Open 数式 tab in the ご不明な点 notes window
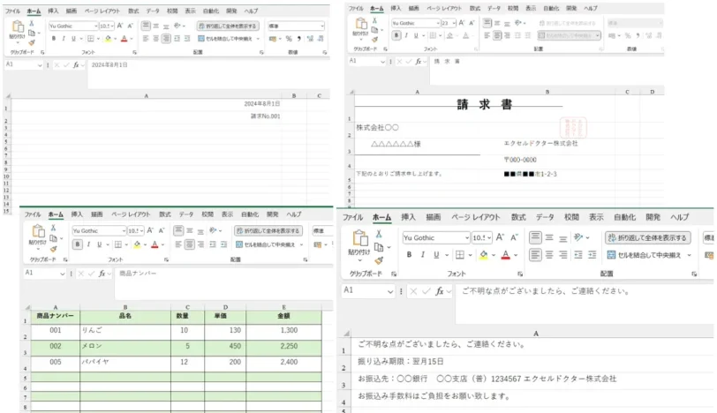This screenshot has width=717, height=413. coord(518,217)
